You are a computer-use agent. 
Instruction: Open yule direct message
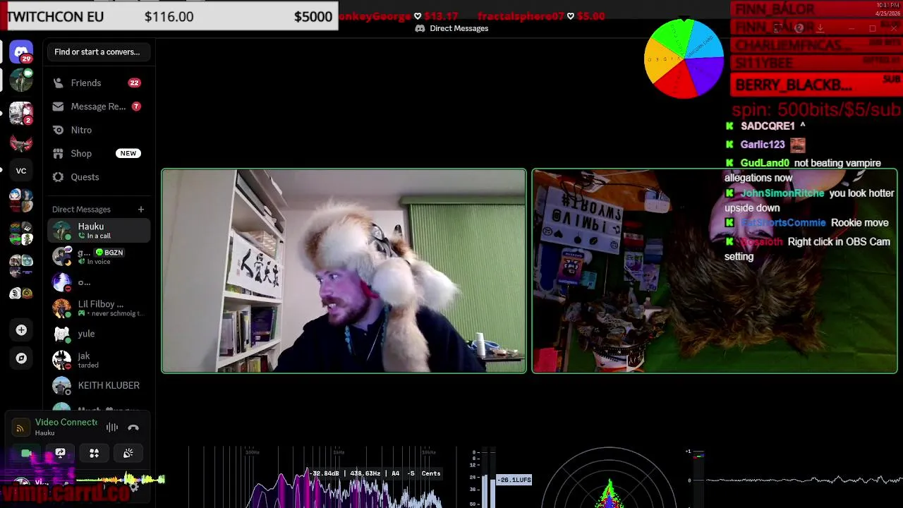click(x=99, y=334)
